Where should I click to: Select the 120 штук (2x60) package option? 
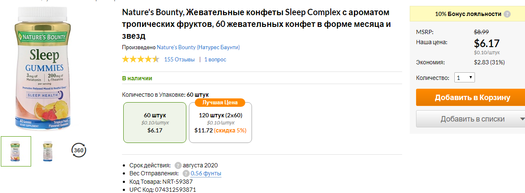click(220, 122)
